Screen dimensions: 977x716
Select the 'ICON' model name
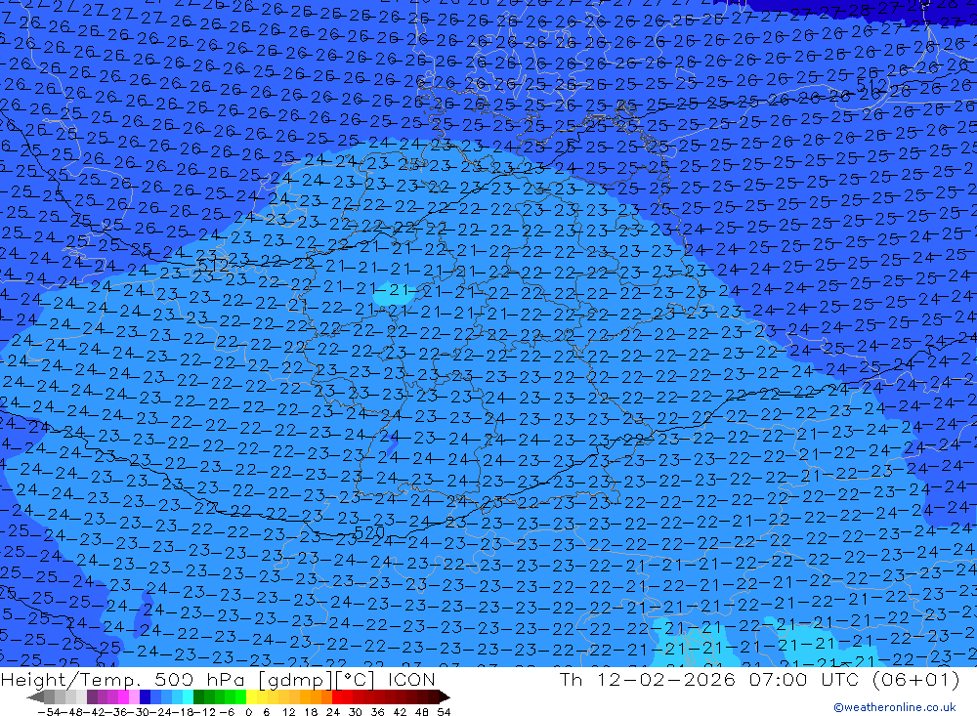click(411, 679)
